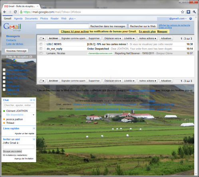Click the Chat pop-out options icon
Image resolution: width=199 pixels, height=177 pixels.
31,100
